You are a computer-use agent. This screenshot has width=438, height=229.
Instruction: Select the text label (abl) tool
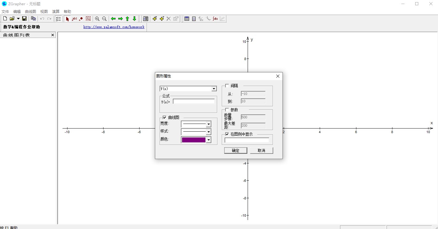[74, 19]
